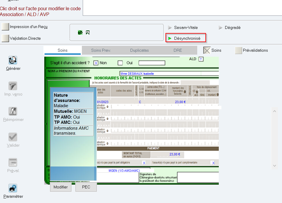Check the accident Oui box

[120, 63]
